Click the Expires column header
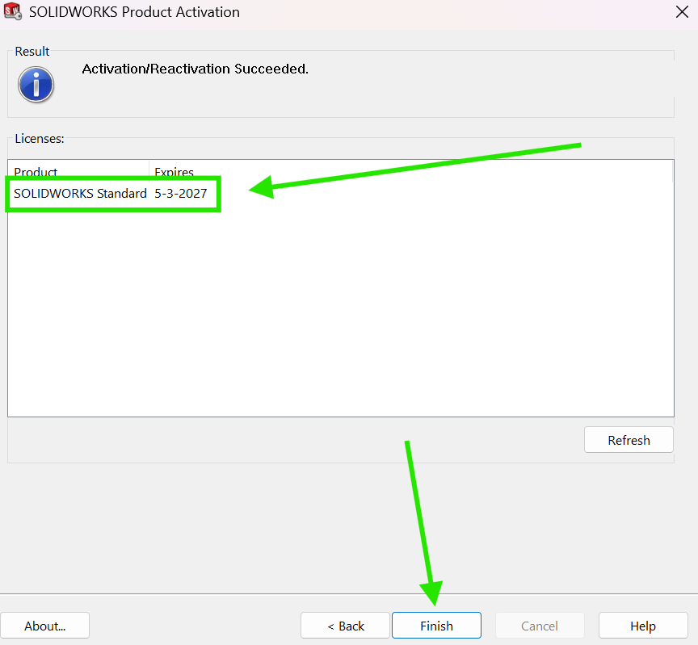The image size is (698, 645). pos(174,171)
